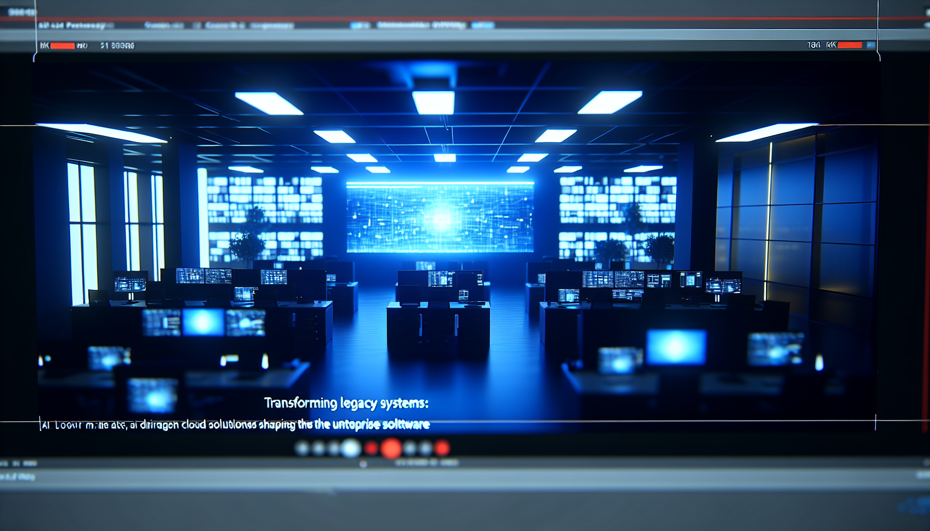Toggle the rightmost red indicator dot
This screenshot has width=930, height=531.
pyautogui.click(x=442, y=448)
